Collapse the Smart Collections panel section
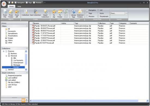 (x=27, y=73)
